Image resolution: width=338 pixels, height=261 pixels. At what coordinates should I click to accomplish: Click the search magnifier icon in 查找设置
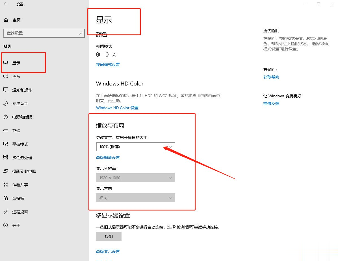coord(81,33)
